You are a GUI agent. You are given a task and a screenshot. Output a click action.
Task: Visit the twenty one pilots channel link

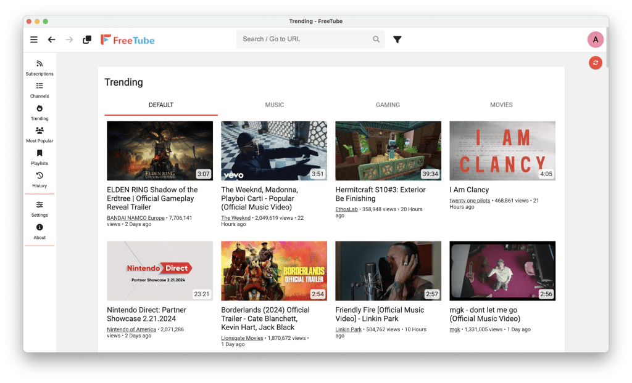(x=470, y=201)
